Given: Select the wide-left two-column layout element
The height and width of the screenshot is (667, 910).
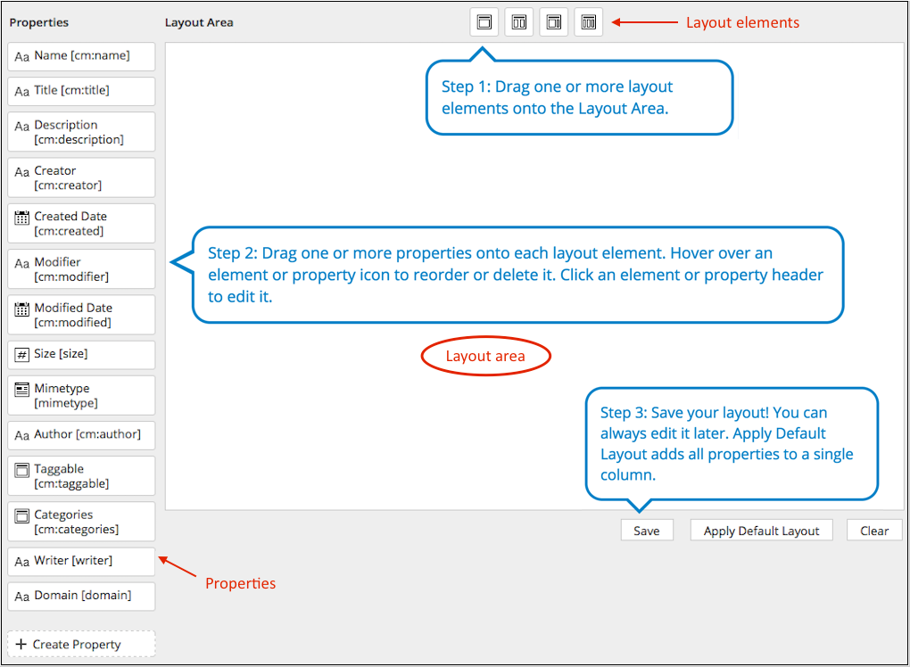Looking at the screenshot, I should (x=553, y=21).
